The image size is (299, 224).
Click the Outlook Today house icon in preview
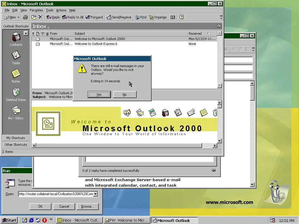(127, 112)
